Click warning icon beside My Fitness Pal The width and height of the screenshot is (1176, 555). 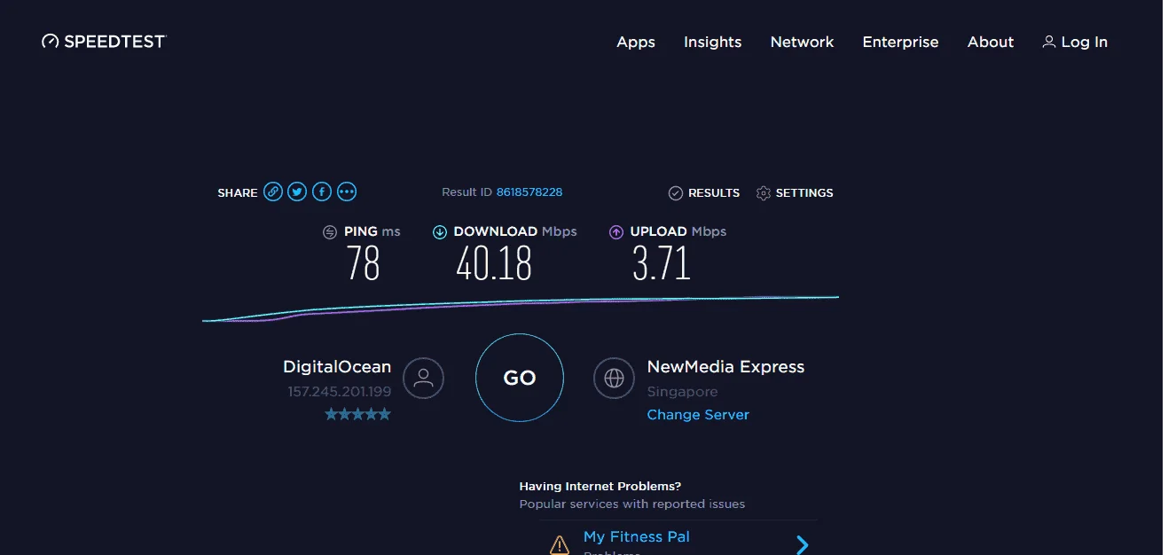pyautogui.click(x=559, y=544)
